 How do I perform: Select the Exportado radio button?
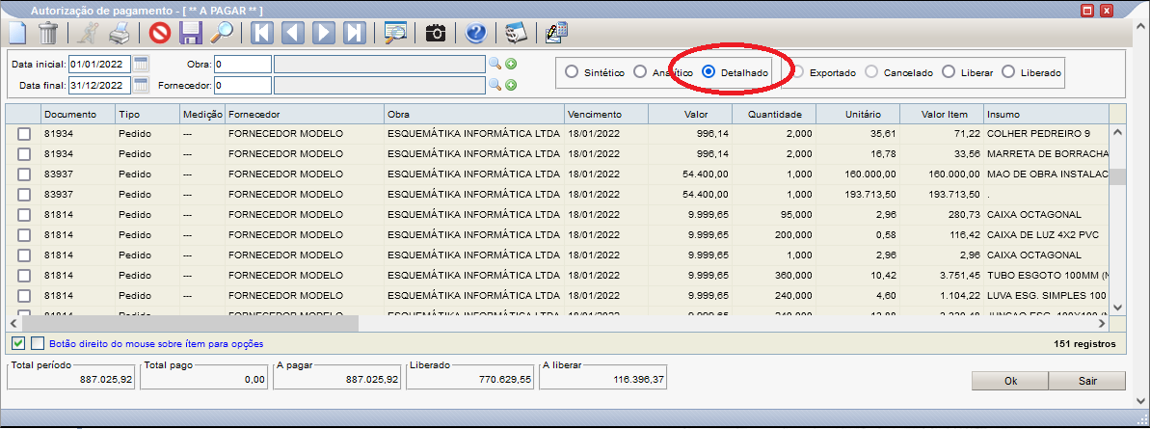[798, 72]
